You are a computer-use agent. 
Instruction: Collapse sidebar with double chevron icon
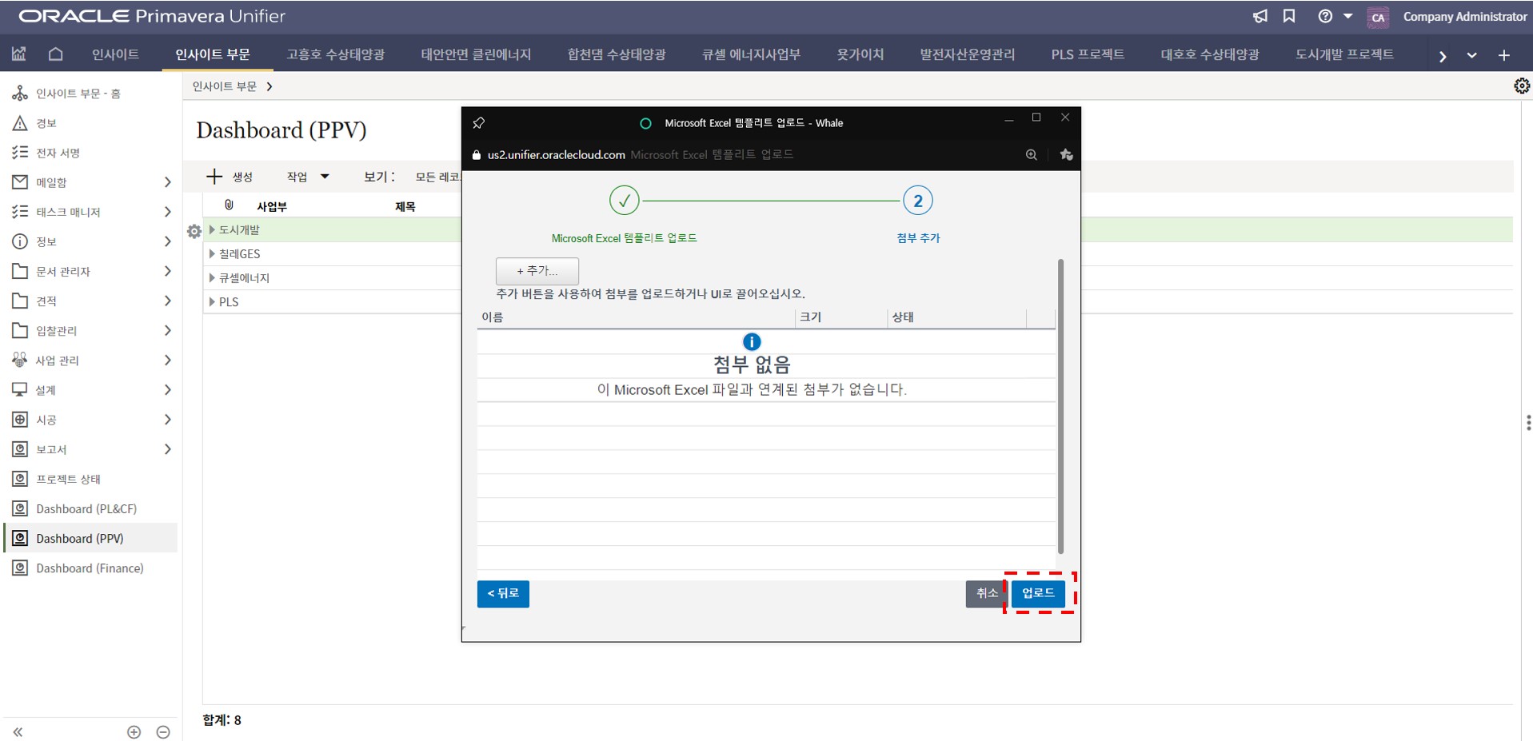18,731
